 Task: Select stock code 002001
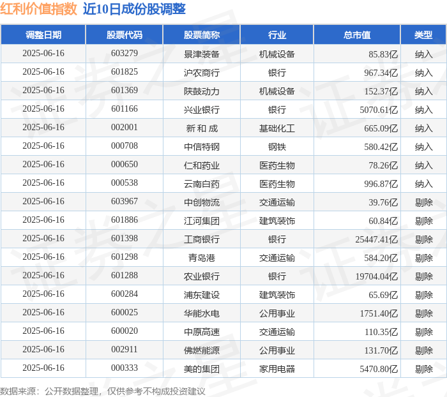125,128
